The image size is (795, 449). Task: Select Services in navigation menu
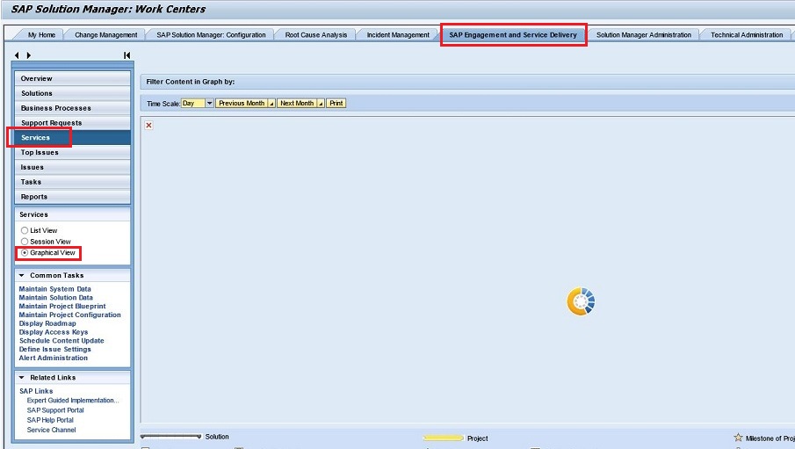pos(73,137)
